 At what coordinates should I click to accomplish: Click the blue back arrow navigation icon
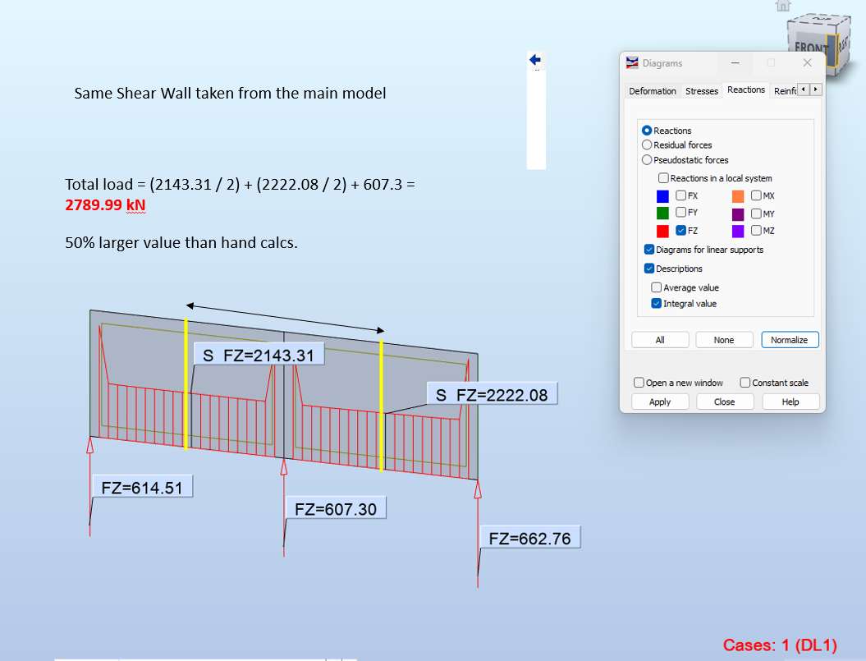point(535,59)
